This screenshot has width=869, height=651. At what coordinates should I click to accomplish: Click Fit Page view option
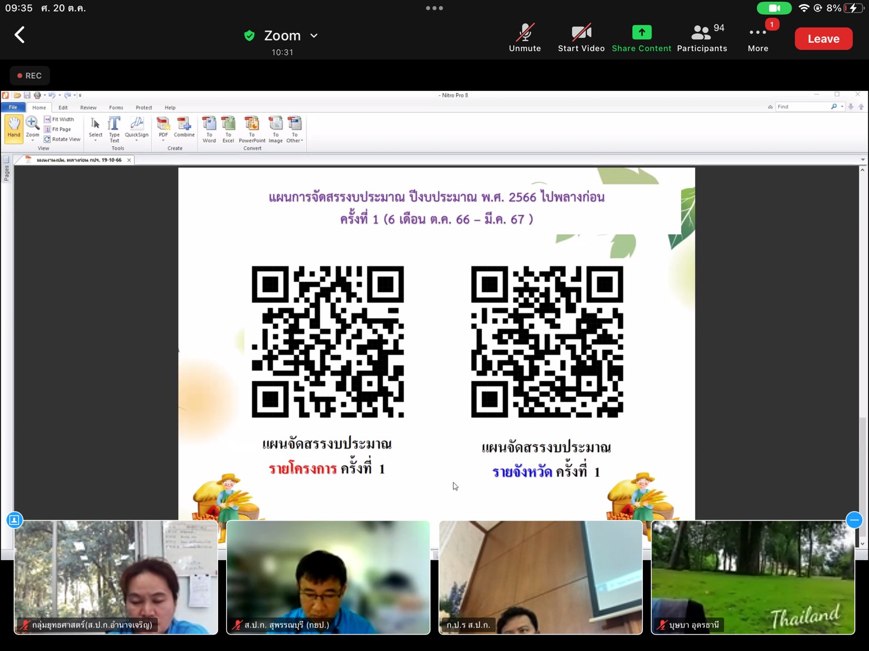click(x=58, y=129)
